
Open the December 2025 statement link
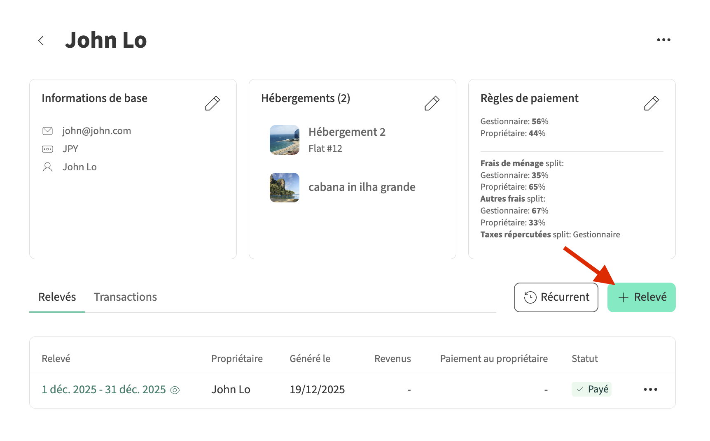click(x=104, y=390)
